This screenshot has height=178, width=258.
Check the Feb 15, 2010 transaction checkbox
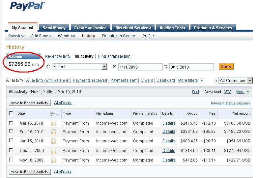[x=11, y=131]
